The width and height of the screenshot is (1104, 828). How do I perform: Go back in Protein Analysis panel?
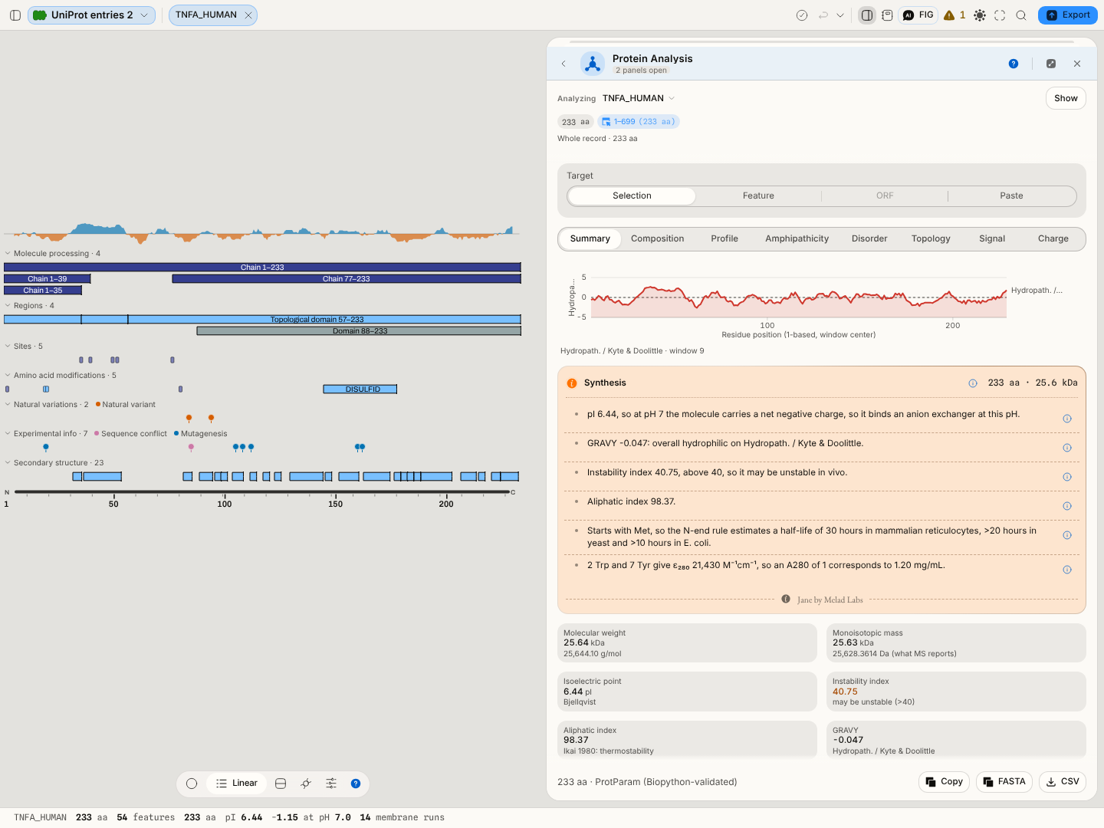pos(563,64)
